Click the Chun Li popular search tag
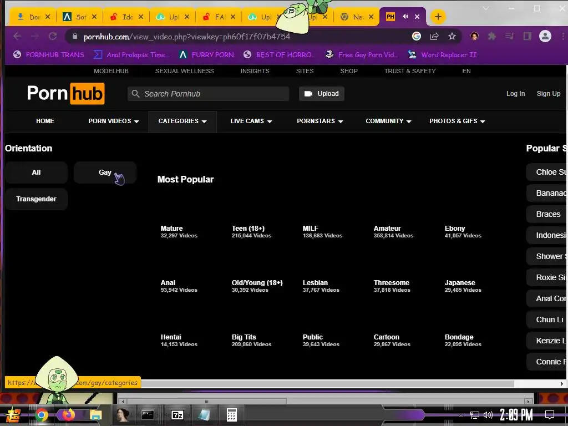 (x=547, y=319)
